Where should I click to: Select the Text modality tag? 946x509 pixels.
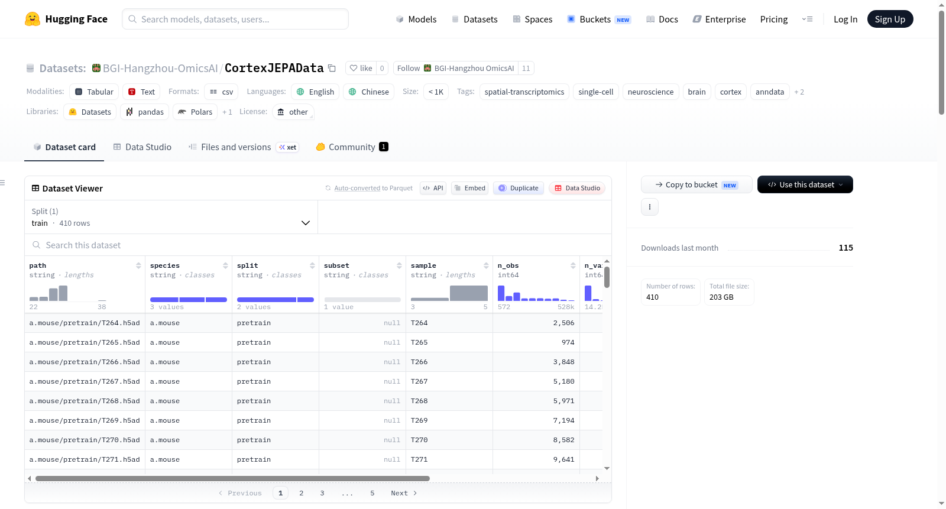(141, 92)
